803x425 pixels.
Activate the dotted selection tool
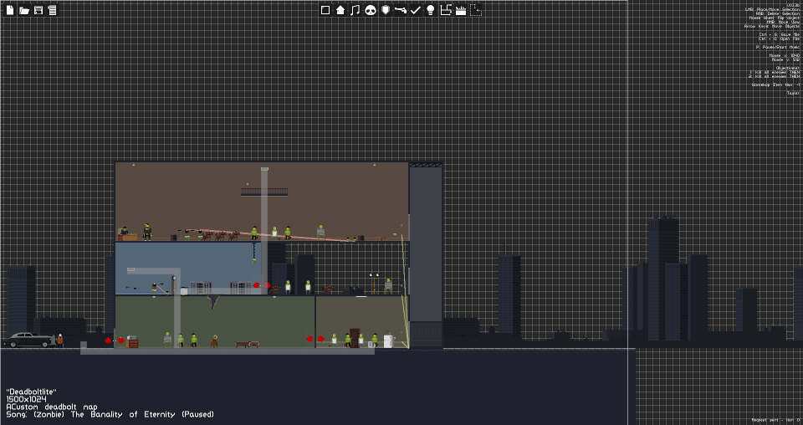[476, 10]
